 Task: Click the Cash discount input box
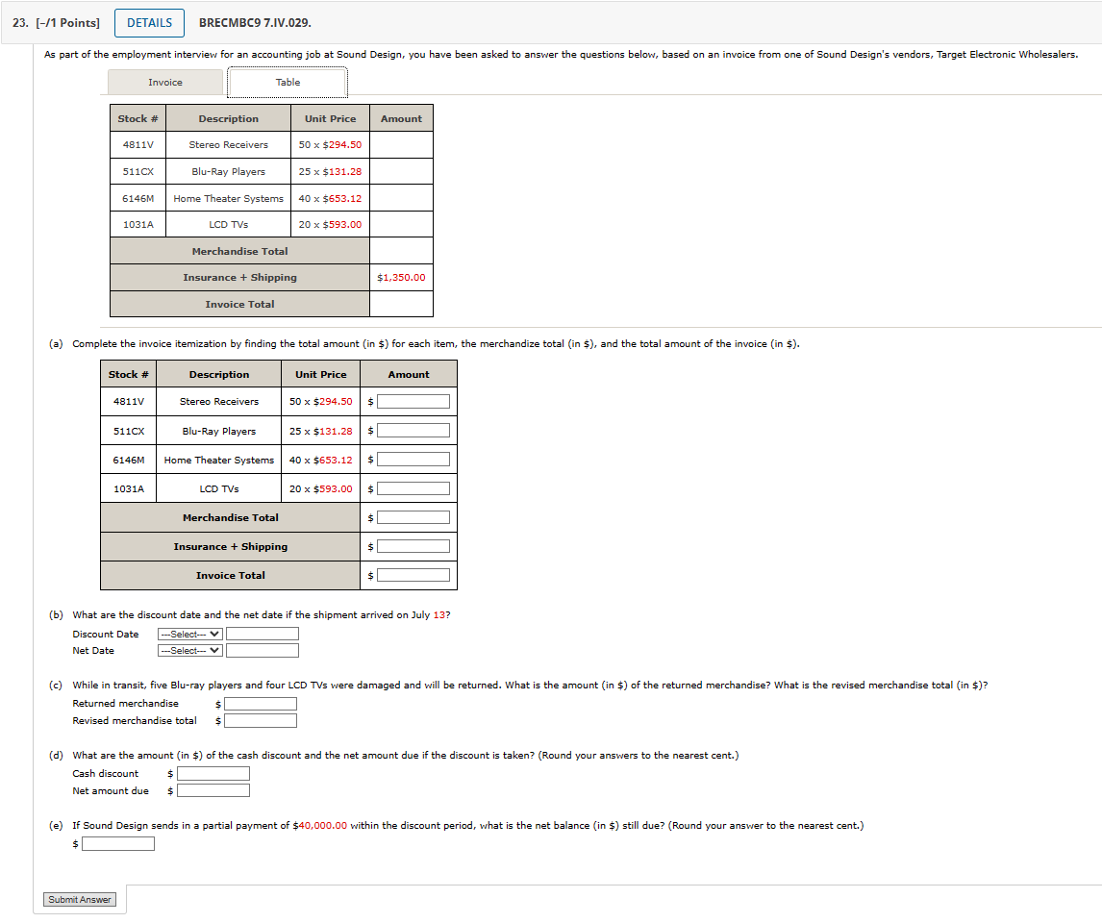point(213,772)
